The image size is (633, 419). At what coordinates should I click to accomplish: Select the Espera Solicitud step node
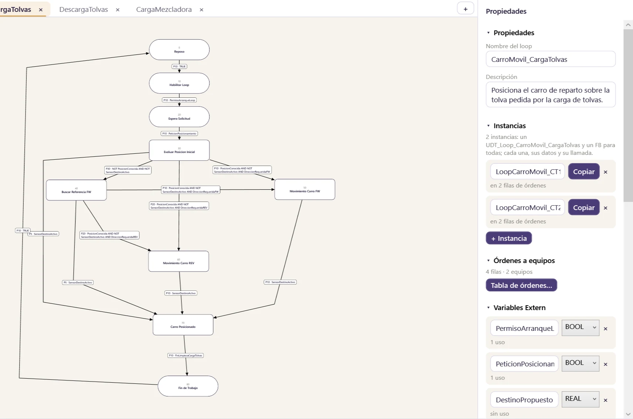(179, 117)
